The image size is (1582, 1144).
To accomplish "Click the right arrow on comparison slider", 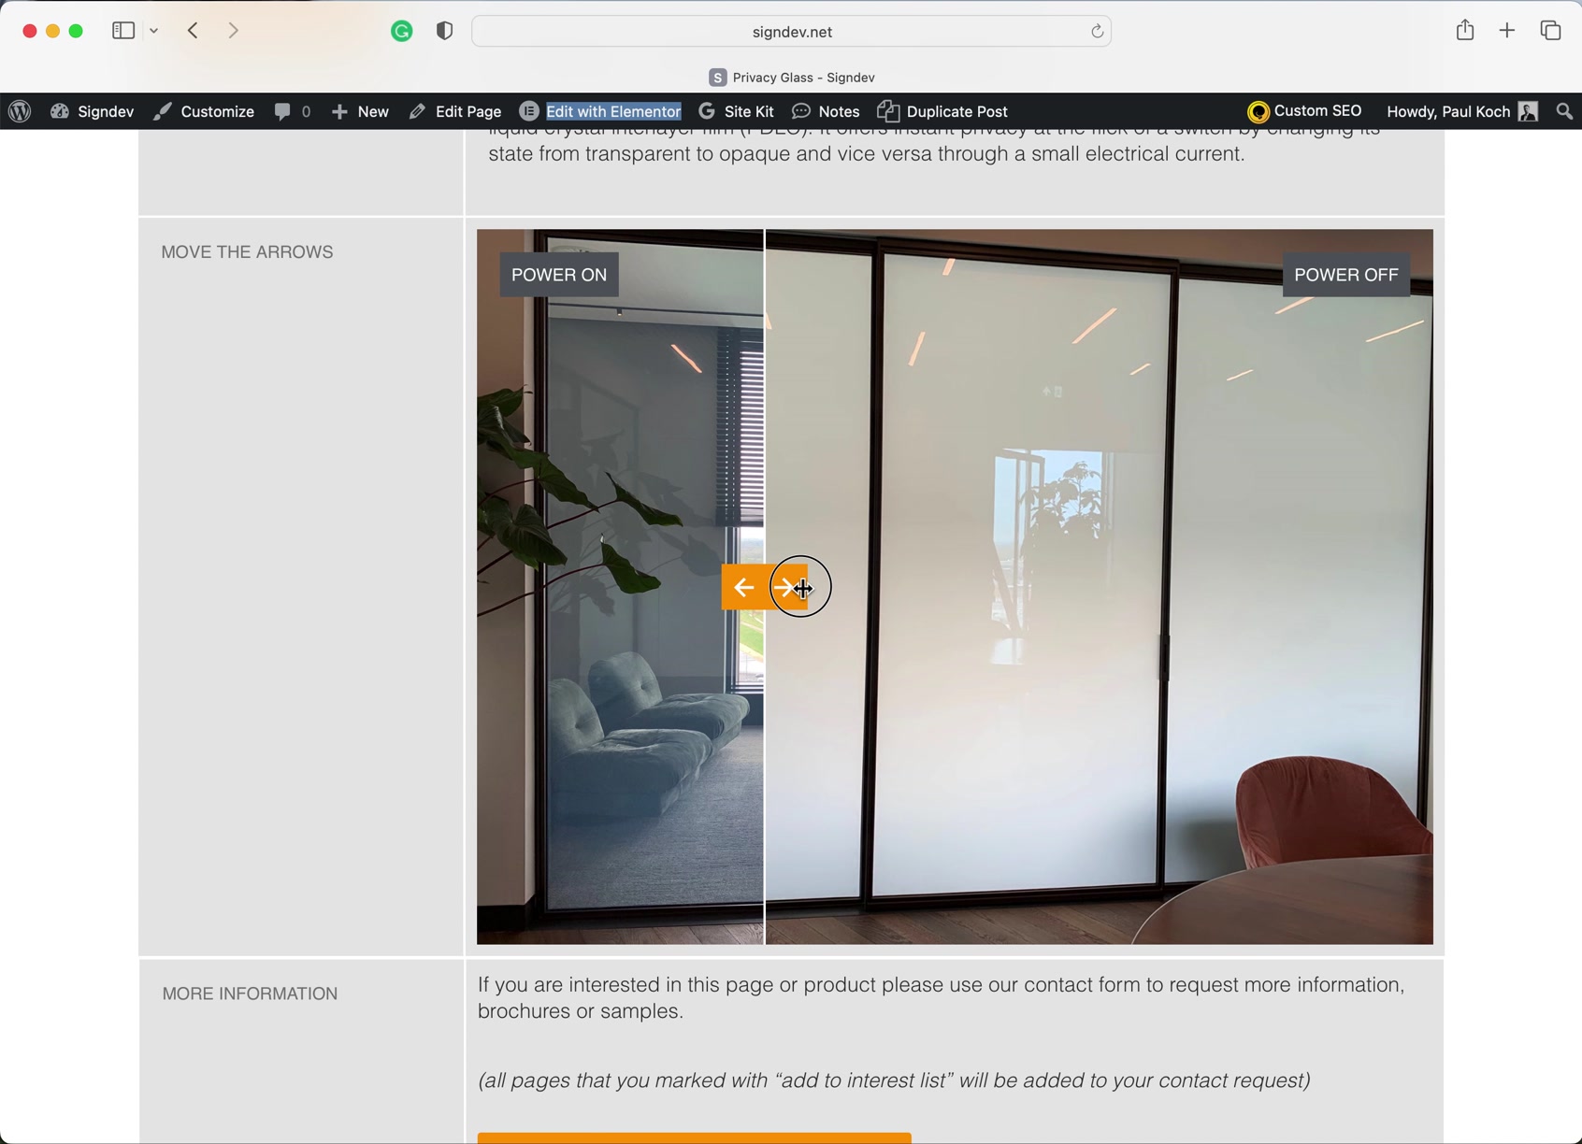I will tap(787, 588).
